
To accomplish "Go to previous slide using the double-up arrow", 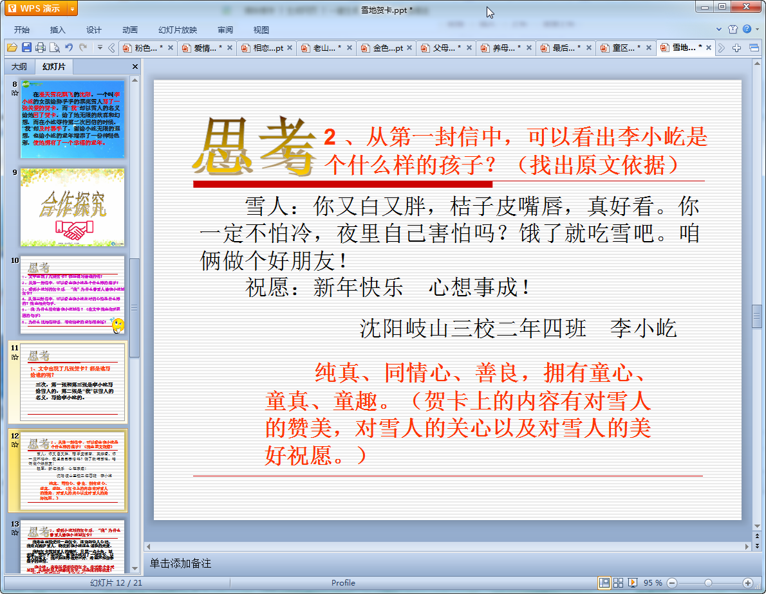I will (757, 536).
